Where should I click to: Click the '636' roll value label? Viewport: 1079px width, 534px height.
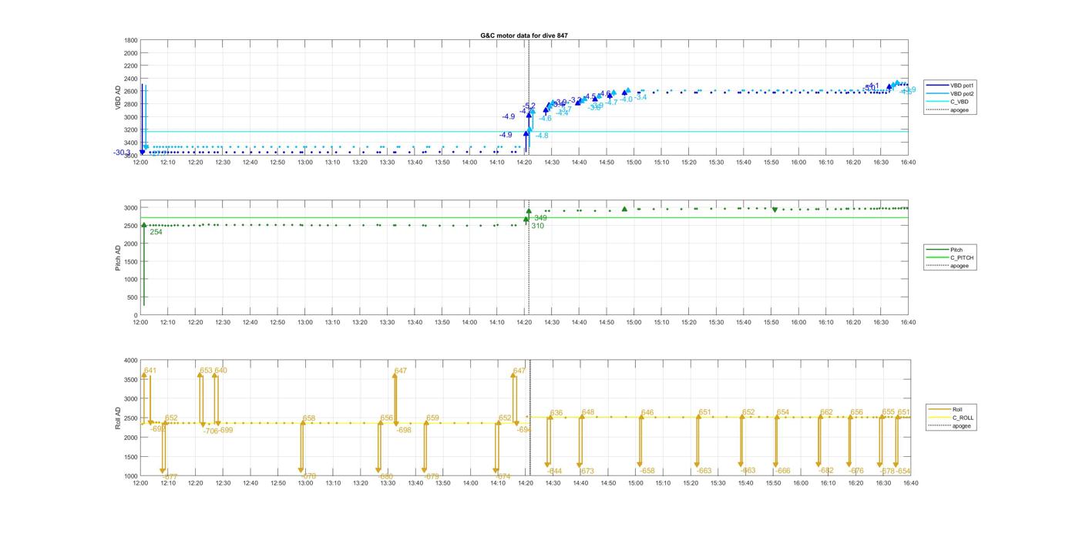pos(556,413)
